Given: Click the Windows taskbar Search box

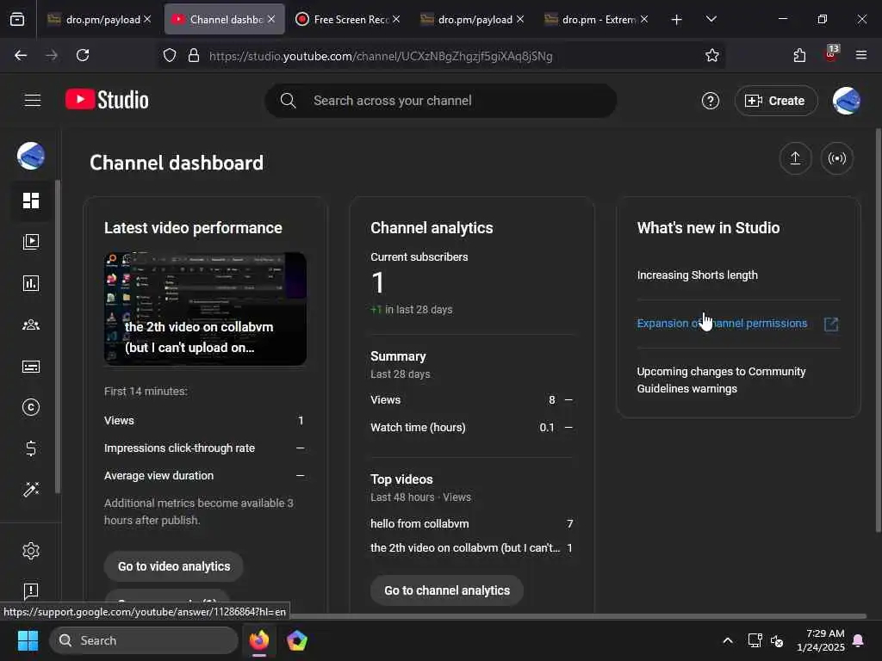Looking at the screenshot, I should [x=144, y=640].
